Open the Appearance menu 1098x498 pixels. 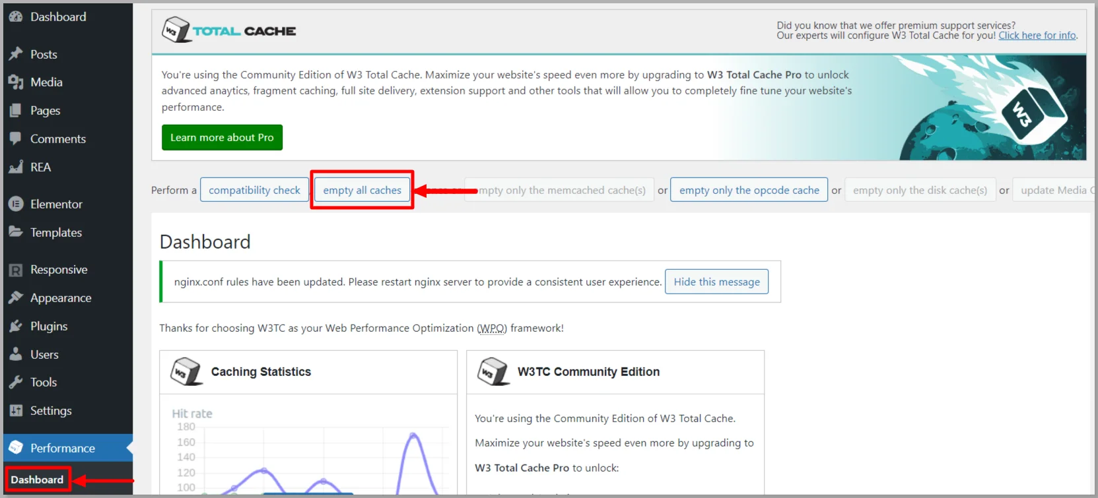67,298
